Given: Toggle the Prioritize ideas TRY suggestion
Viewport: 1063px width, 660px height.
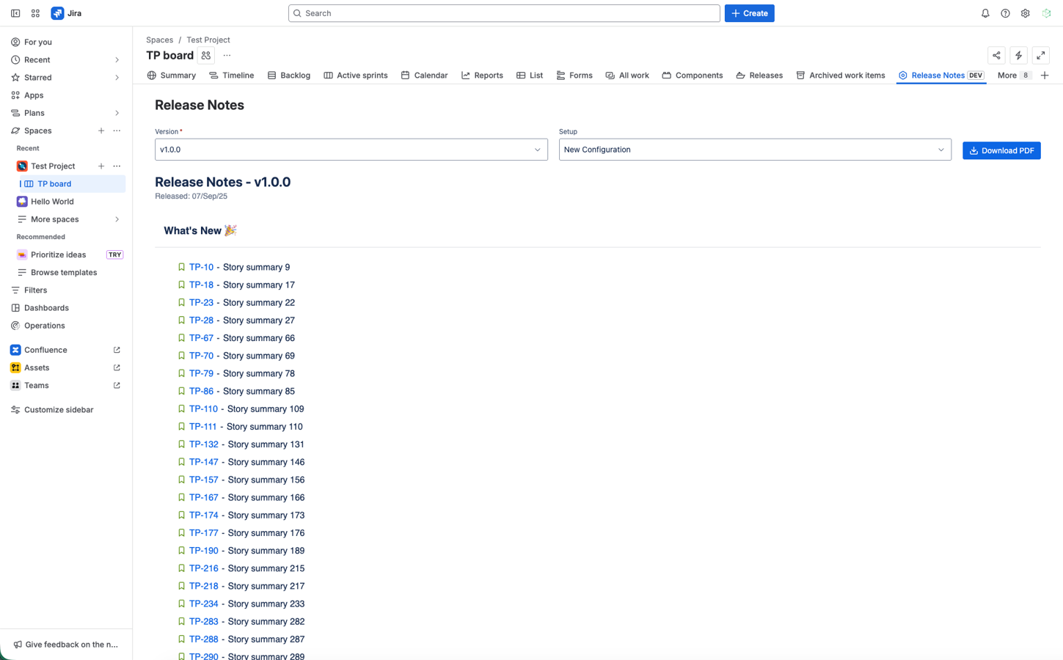Looking at the screenshot, I should pos(114,254).
